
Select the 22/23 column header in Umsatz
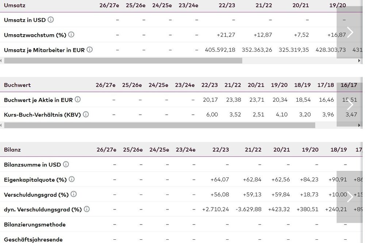tap(226, 5)
